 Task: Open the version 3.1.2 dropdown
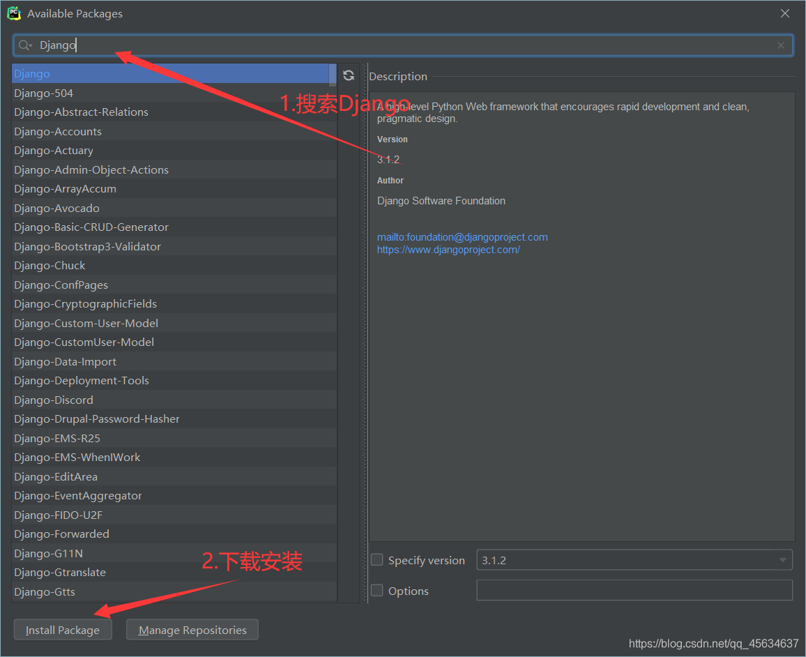[x=634, y=560]
